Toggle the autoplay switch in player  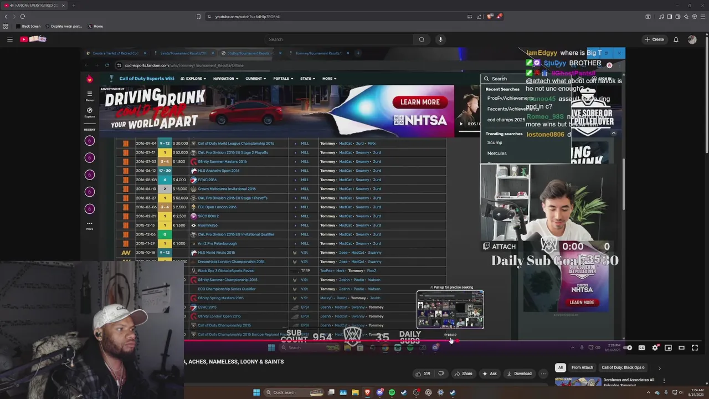point(628,347)
